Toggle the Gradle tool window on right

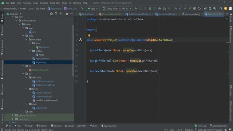pyautogui.click(x=231, y=18)
